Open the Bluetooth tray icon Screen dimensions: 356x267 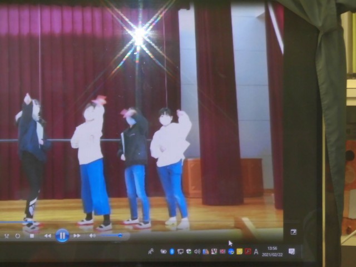coord(172,251)
